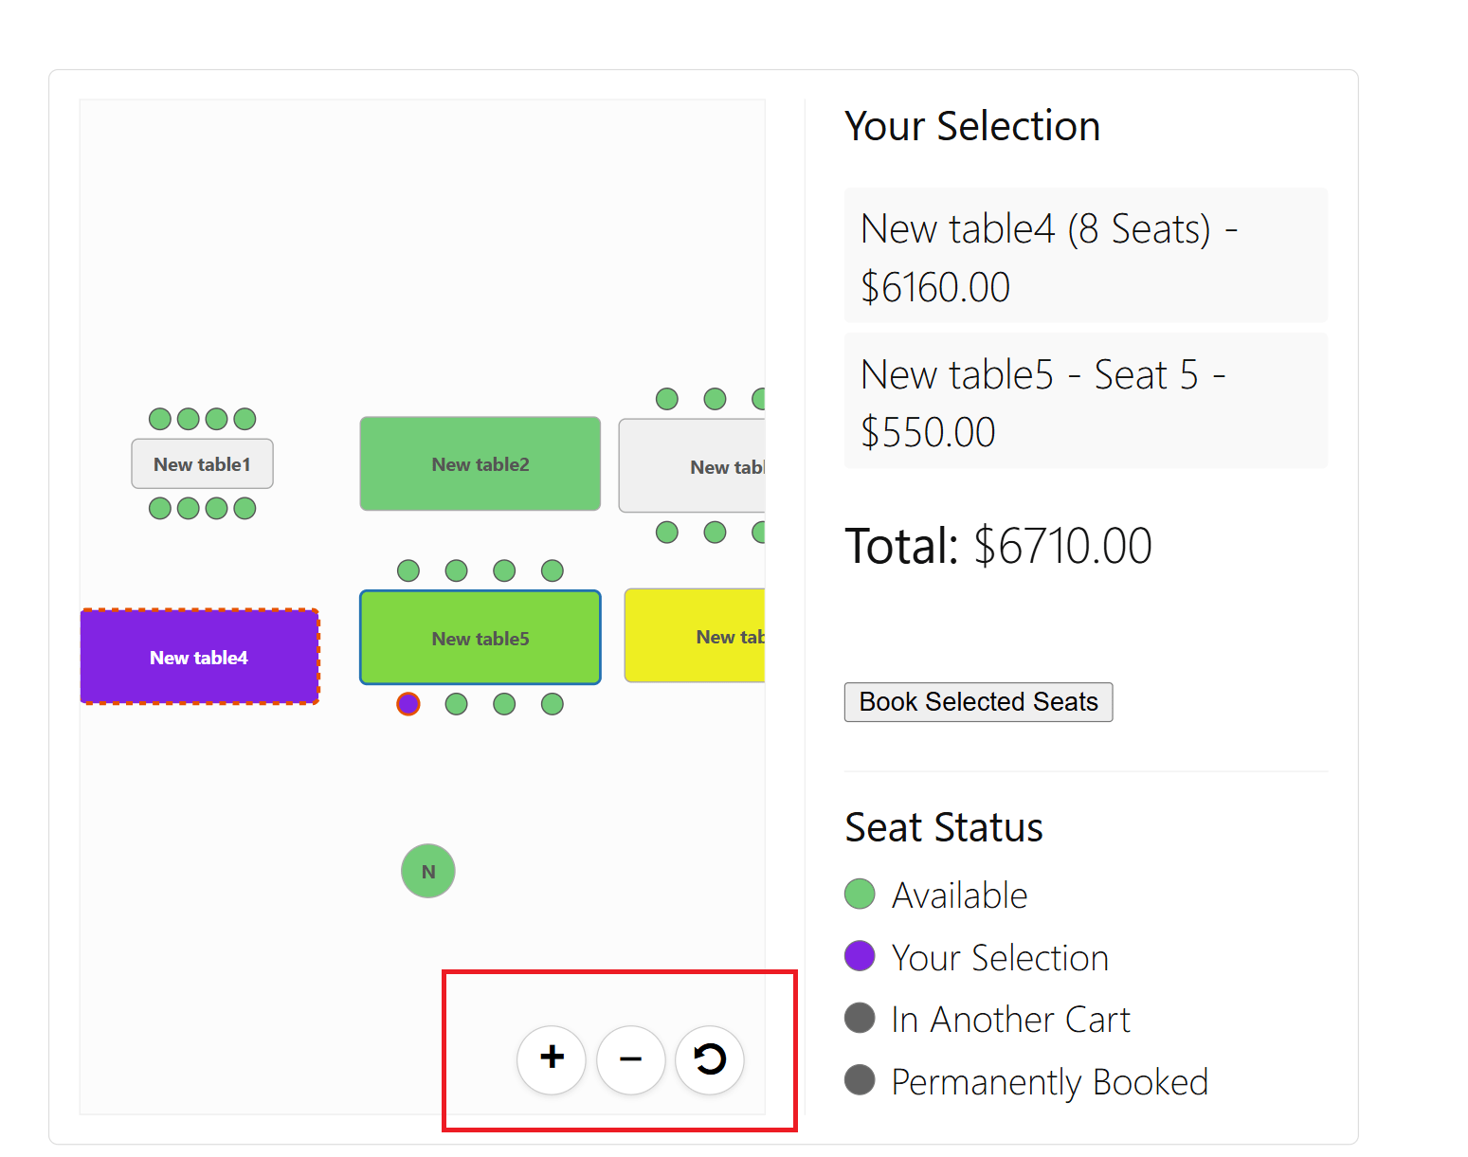Select the first seat above New table5
Screen dimensions: 1468x1157
408,570
